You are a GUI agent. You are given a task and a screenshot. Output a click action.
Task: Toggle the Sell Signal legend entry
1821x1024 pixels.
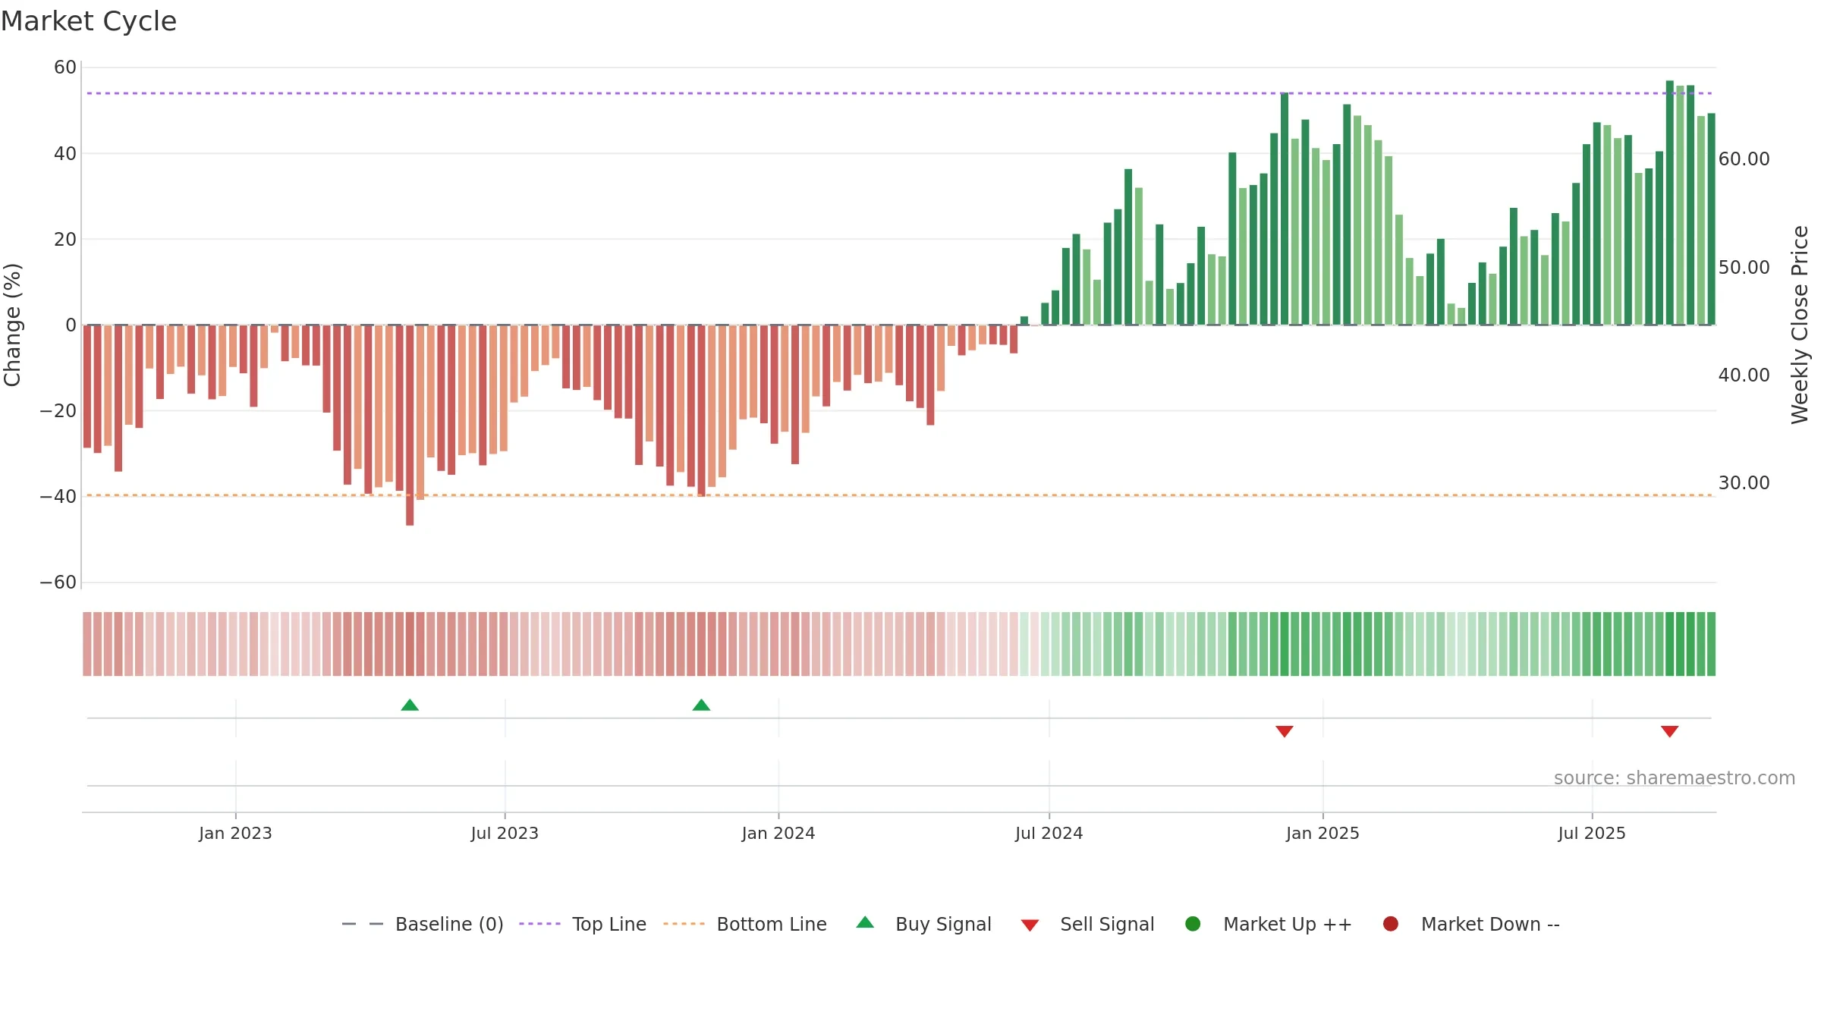click(x=1087, y=924)
